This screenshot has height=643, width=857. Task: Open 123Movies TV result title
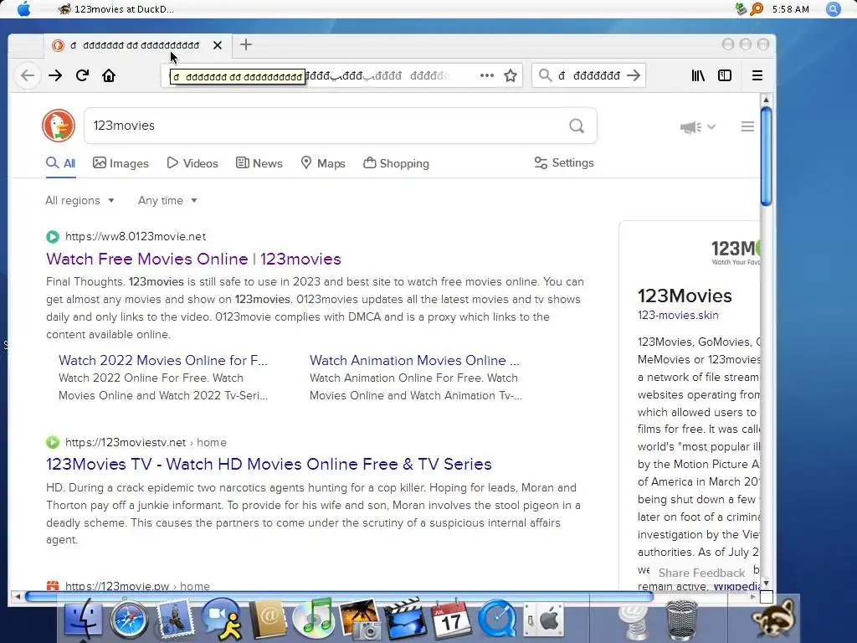(269, 464)
